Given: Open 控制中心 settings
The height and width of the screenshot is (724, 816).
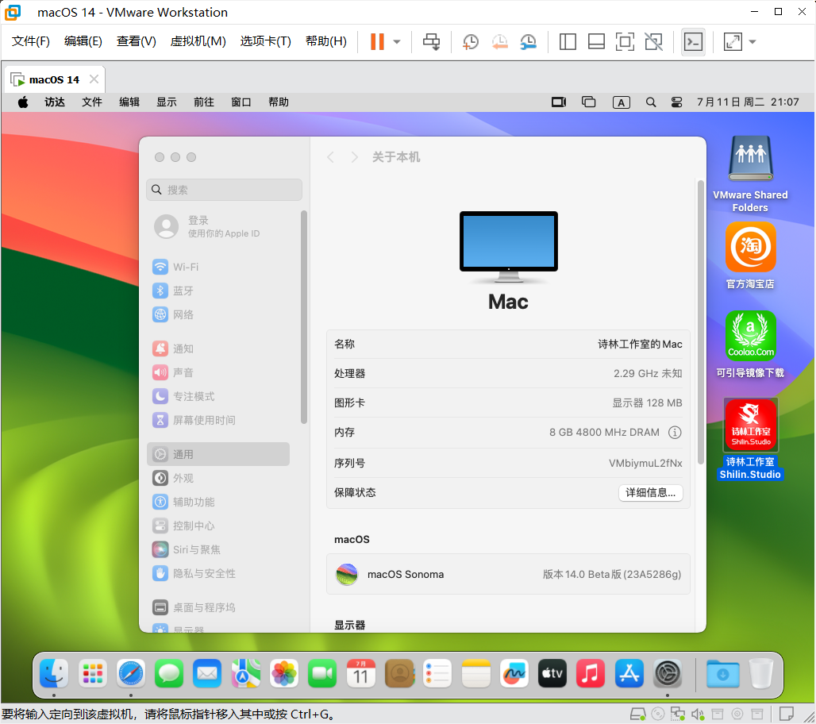Looking at the screenshot, I should coord(183,526).
